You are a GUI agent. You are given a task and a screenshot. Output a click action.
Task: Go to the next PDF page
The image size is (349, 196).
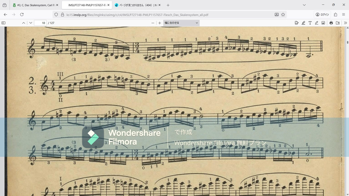pos(31,23)
